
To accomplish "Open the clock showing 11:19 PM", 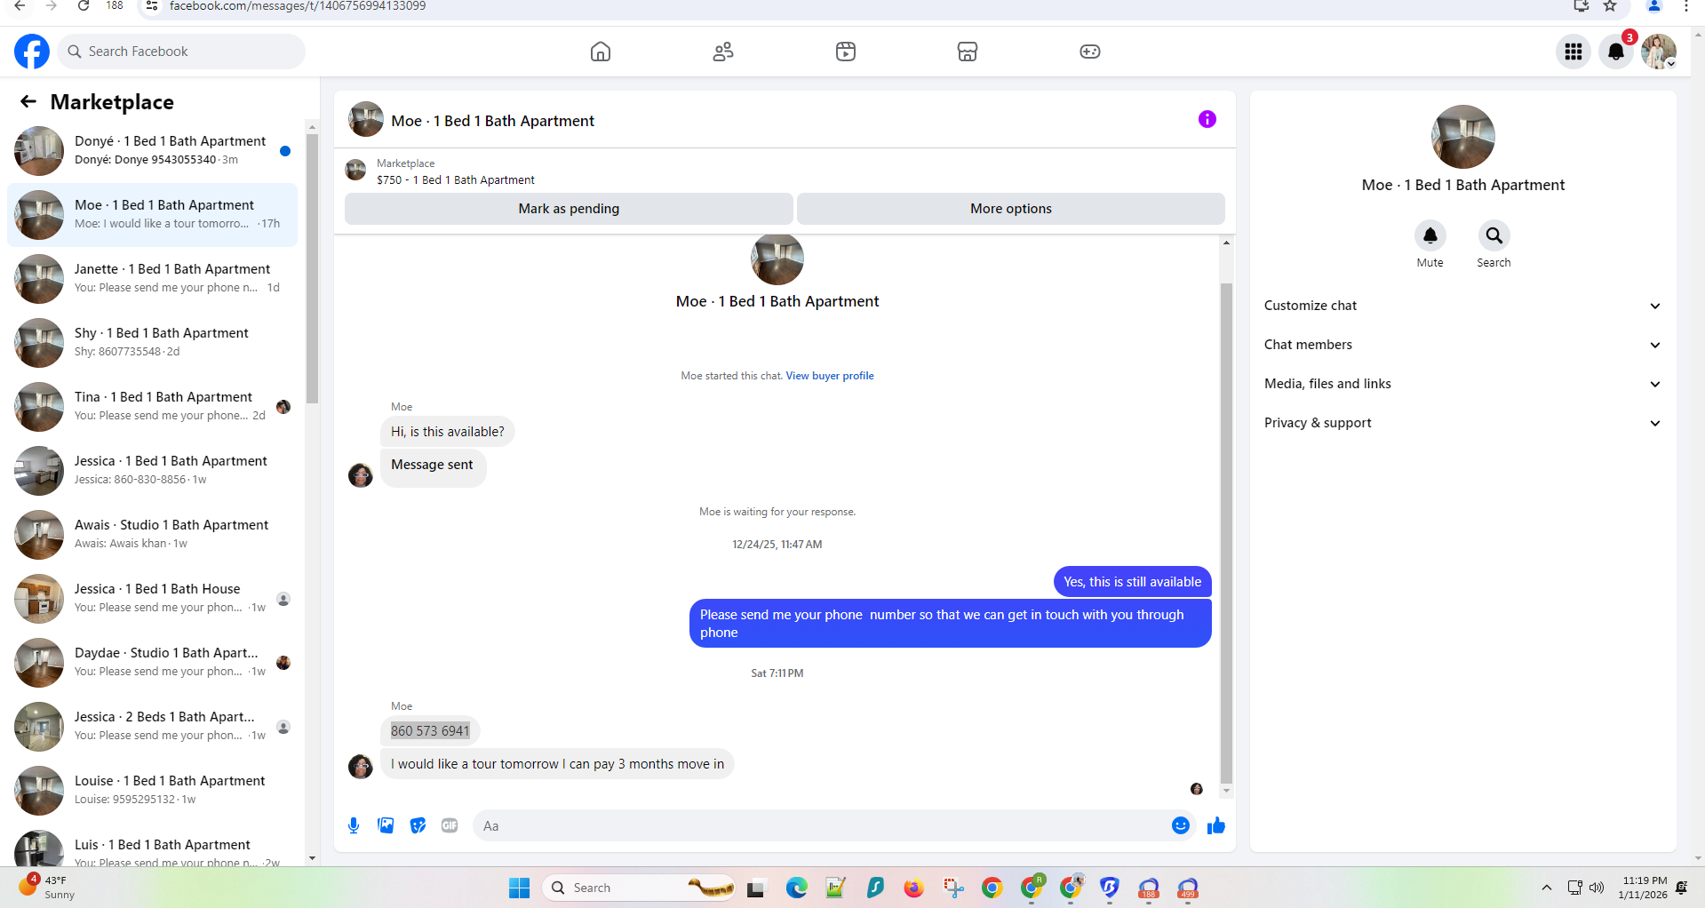I will tap(1643, 888).
